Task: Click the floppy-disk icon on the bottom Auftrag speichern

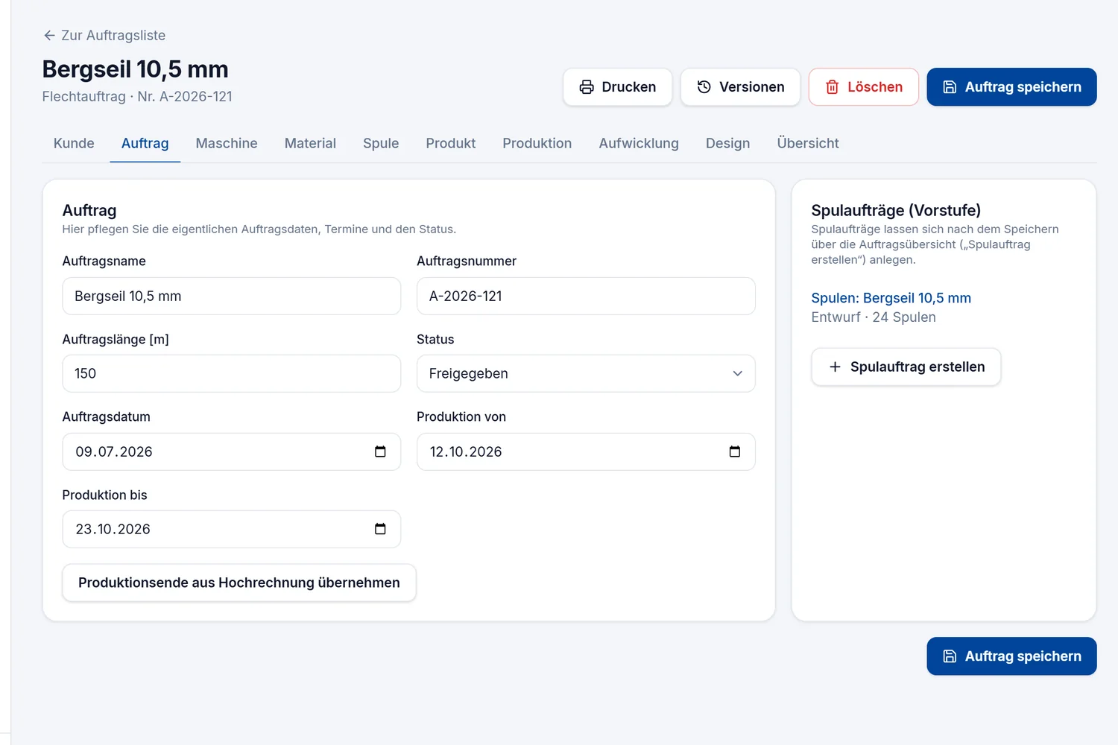Action: 950,656
